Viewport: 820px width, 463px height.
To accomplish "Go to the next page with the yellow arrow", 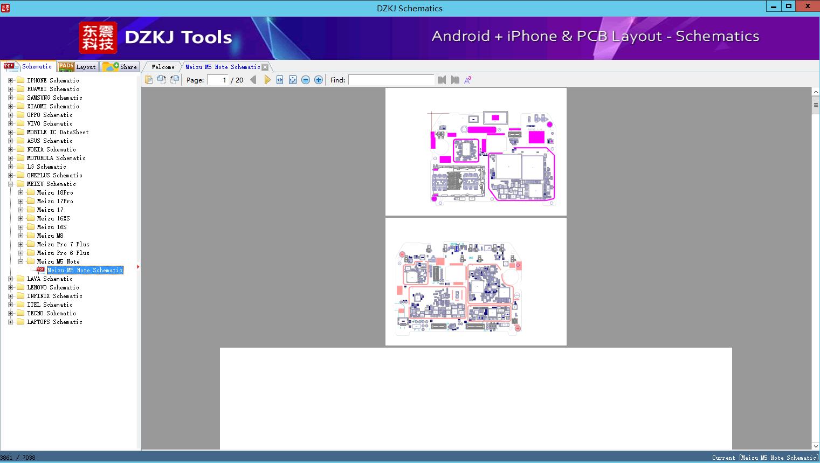I will [x=267, y=80].
